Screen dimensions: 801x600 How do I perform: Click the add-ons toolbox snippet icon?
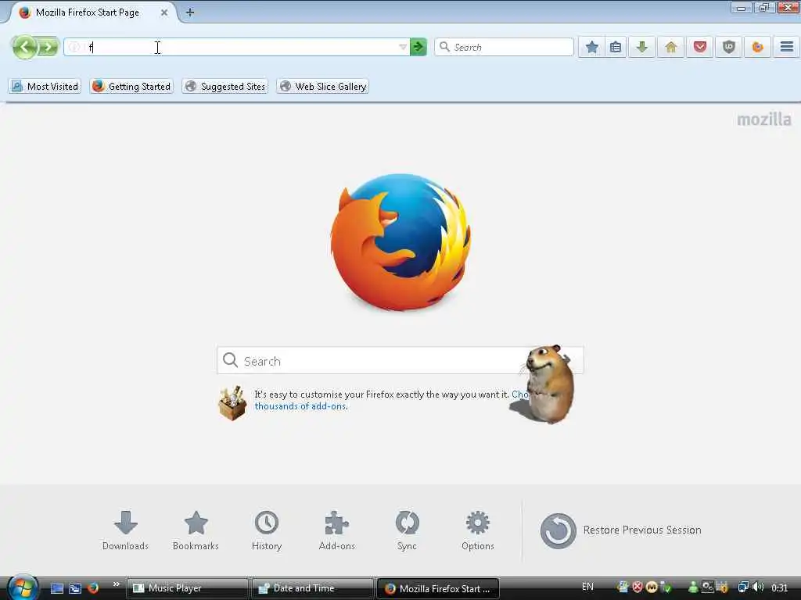232,403
